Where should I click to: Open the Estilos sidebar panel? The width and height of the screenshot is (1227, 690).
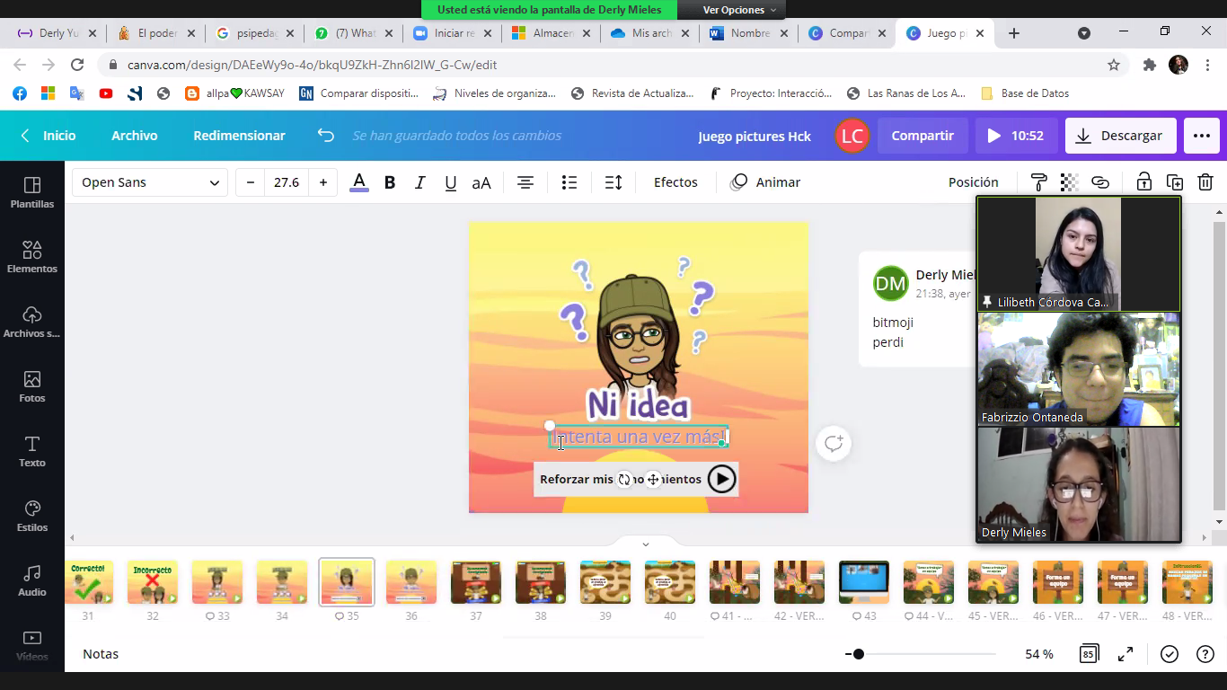[32, 516]
